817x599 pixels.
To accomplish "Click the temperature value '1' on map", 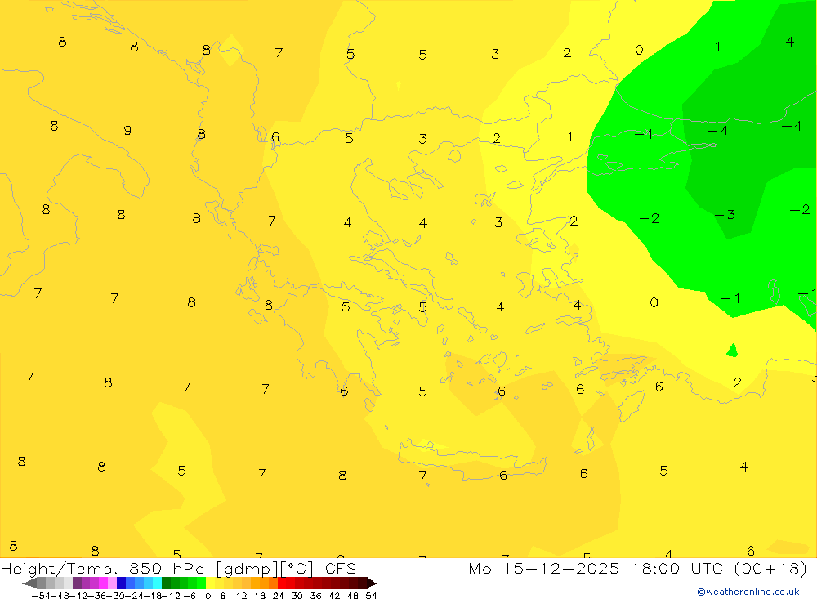I will (570, 137).
